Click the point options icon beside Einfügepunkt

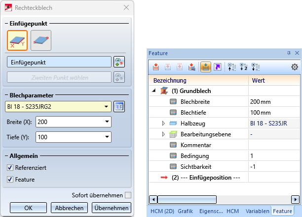coord(119,62)
